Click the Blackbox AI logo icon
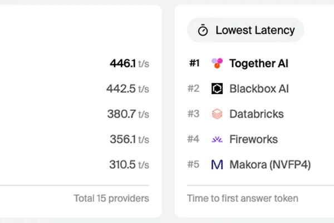This screenshot has height=223, width=334. (217, 89)
